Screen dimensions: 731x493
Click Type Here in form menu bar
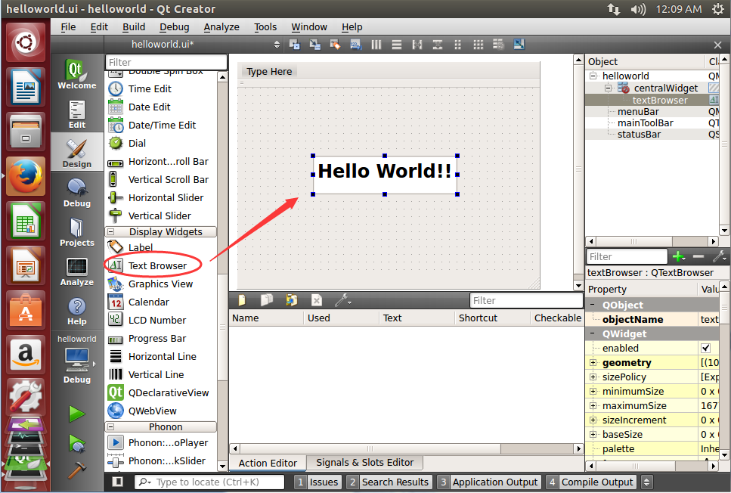(x=269, y=71)
